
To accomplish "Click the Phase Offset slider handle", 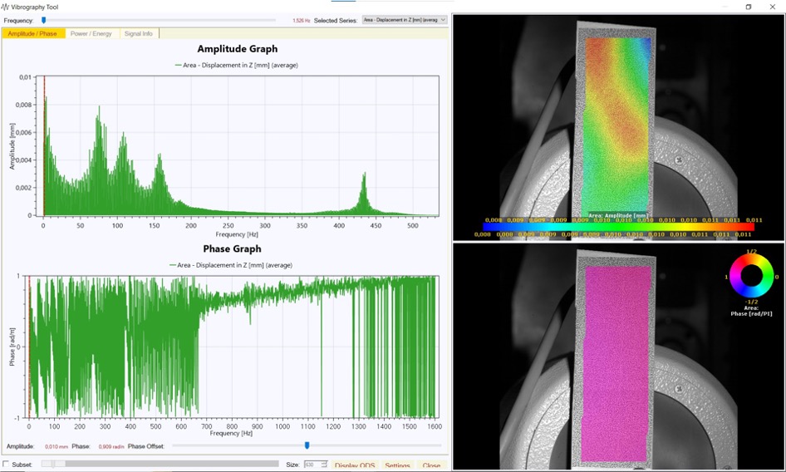I will coord(307,446).
